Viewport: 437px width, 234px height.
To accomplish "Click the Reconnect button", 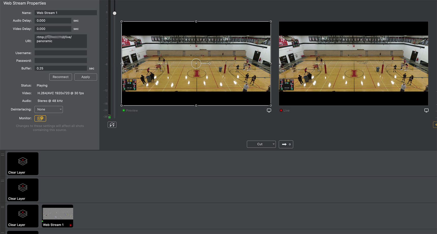I will tap(60, 77).
